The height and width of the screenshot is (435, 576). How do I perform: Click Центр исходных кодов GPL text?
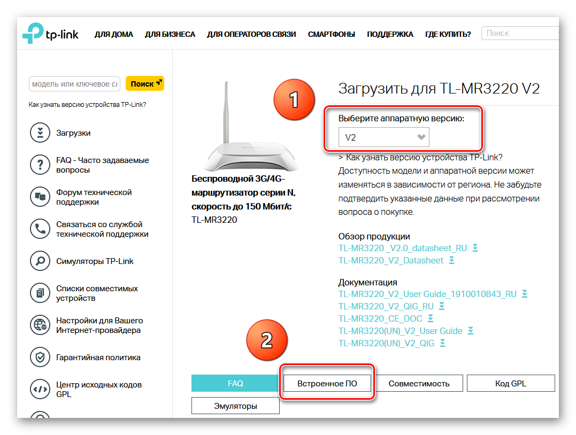click(99, 389)
